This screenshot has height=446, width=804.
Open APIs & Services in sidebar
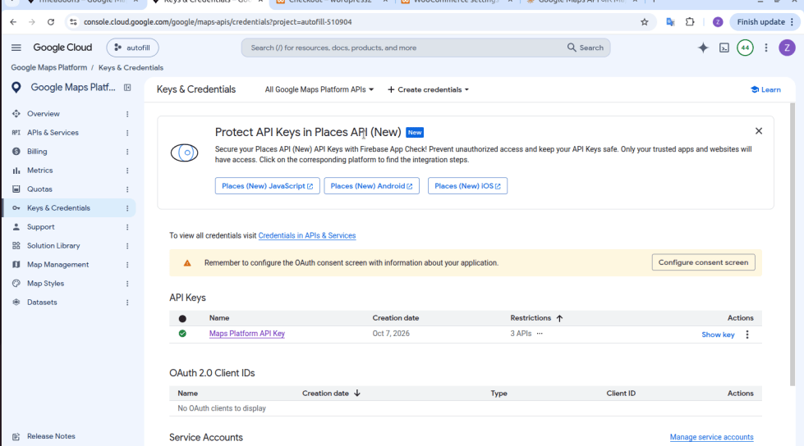tap(53, 133)
